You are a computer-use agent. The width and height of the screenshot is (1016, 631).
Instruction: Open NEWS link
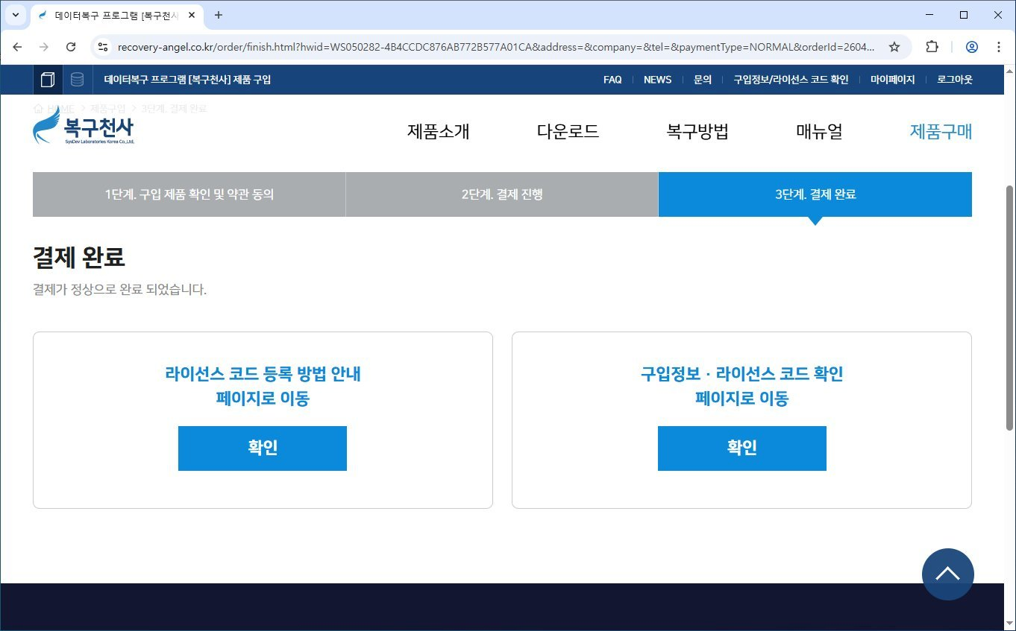[x=657, y=80]
